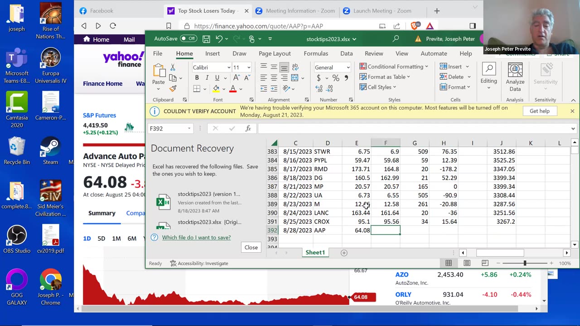
Task: Select Page Layout view icon in status bar
Action: tap(467, 263)
